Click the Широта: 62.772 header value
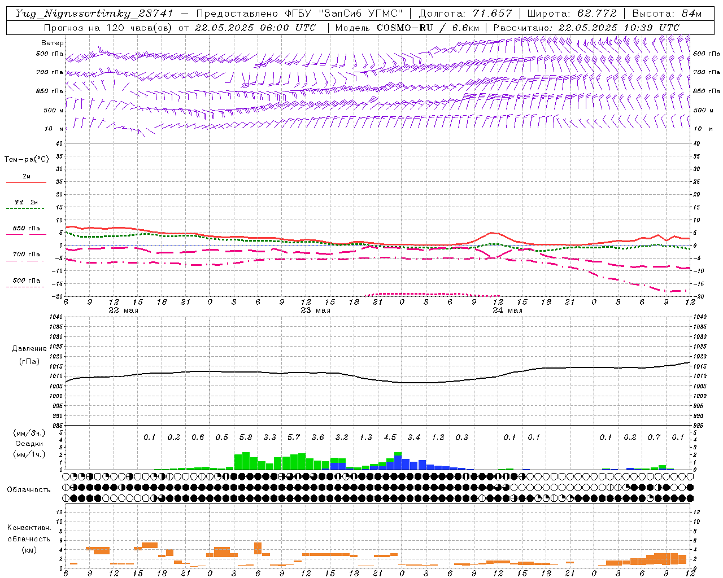 point(572,14)
